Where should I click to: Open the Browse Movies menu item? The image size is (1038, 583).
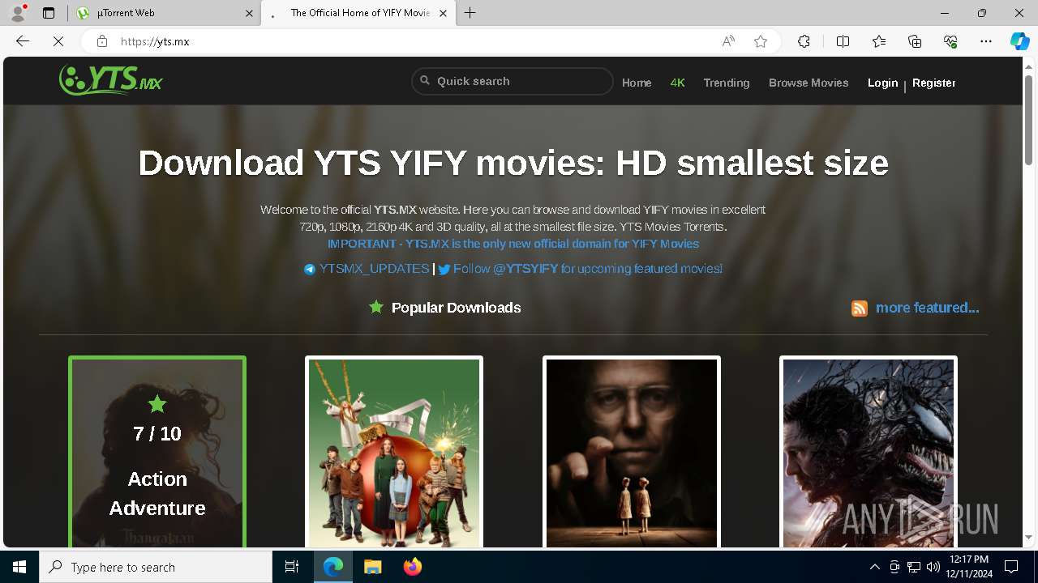(809, 83)
